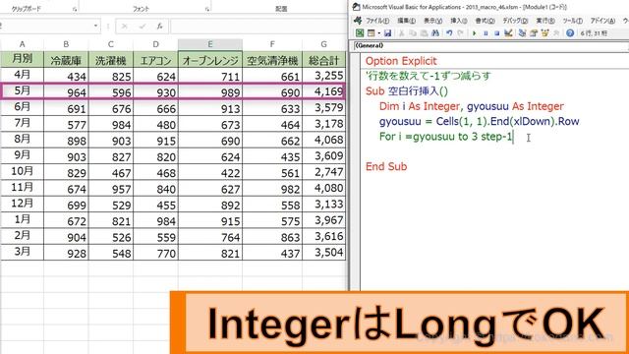
Task: Open the Properties Window icon
Action: 534,32
